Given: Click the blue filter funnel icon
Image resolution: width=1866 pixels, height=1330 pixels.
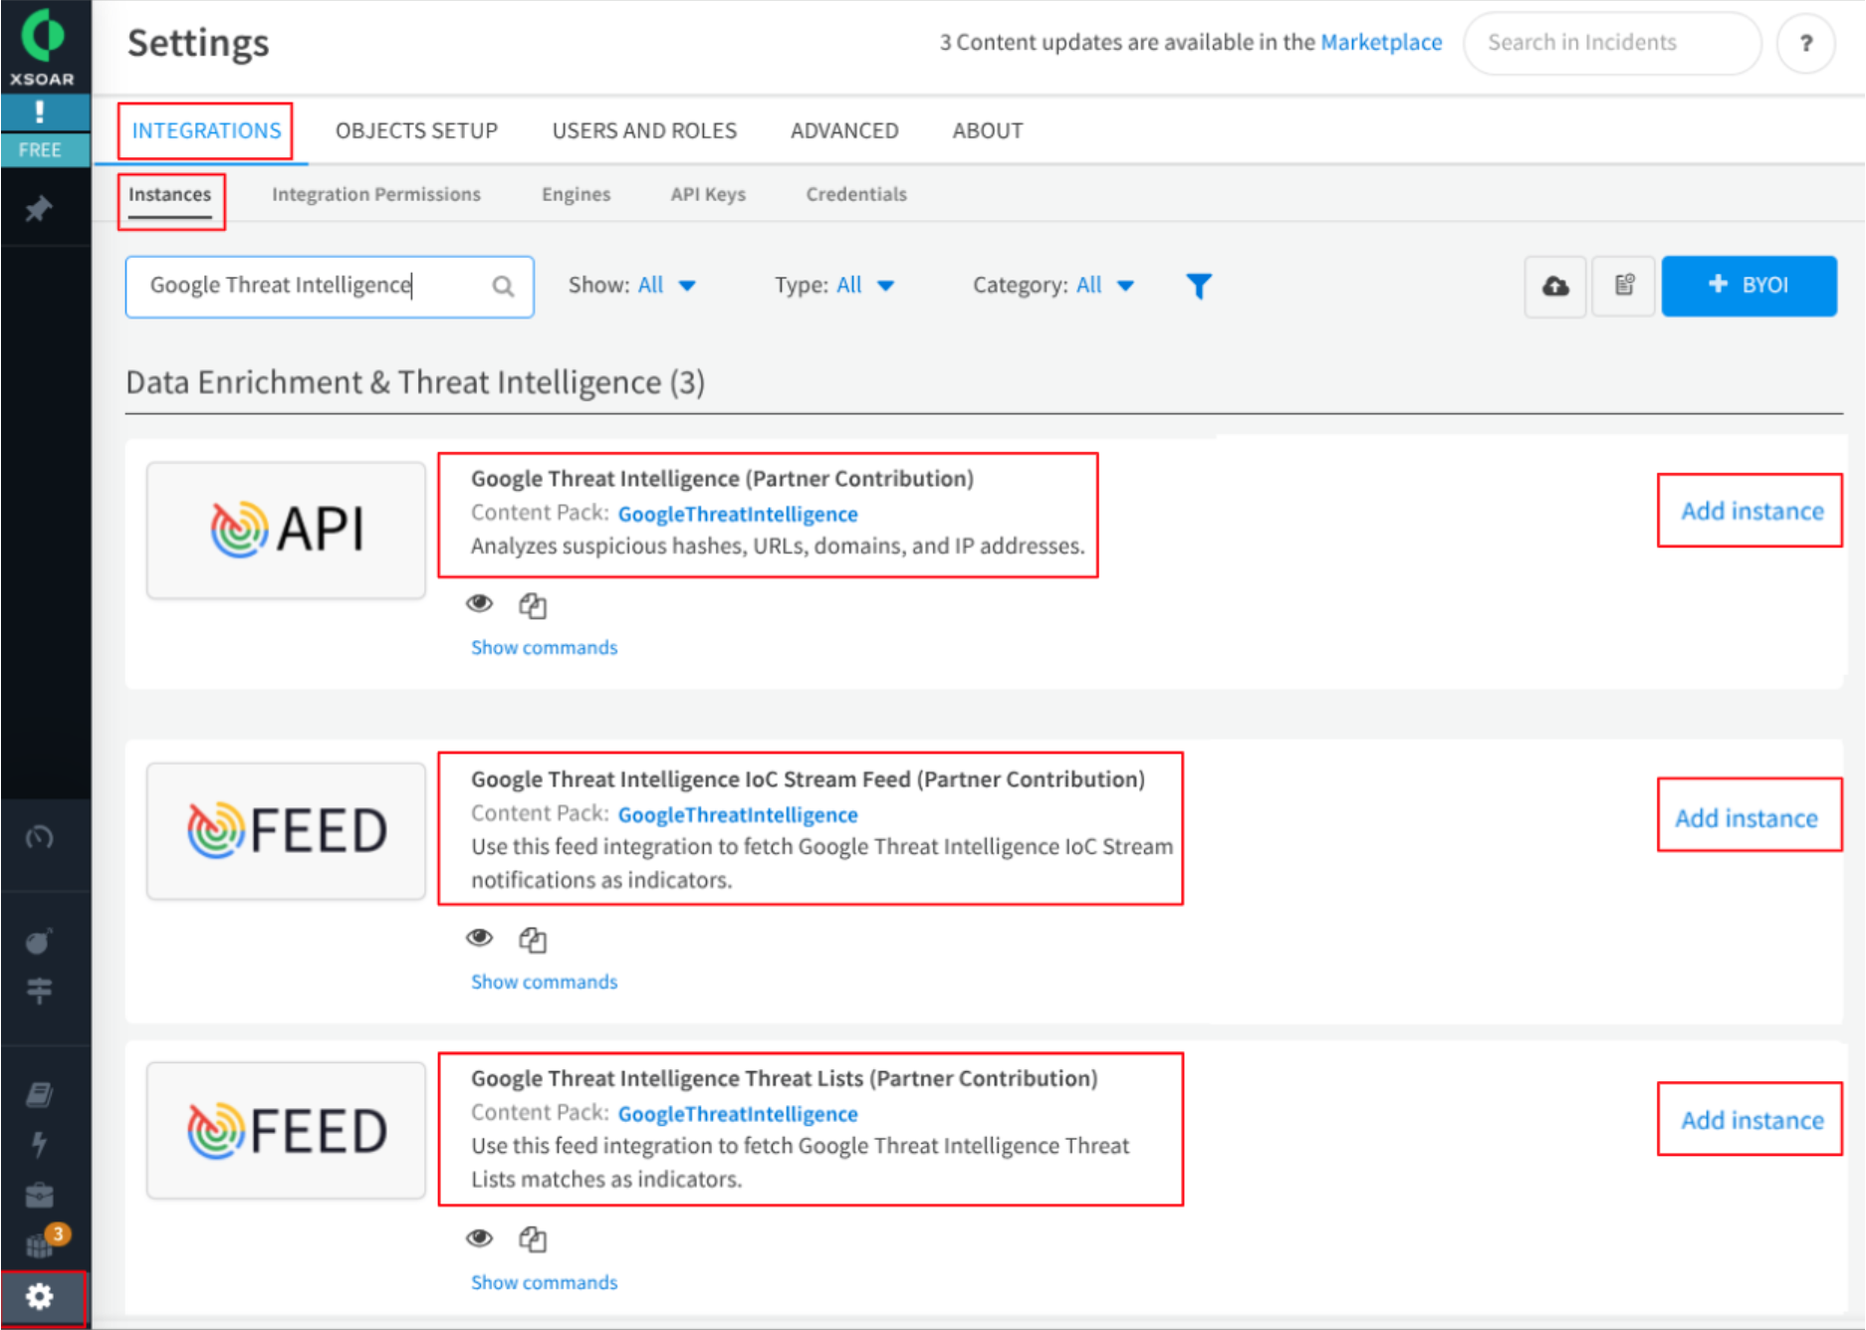Looking at the screenshot, I should pos(1199,286).
